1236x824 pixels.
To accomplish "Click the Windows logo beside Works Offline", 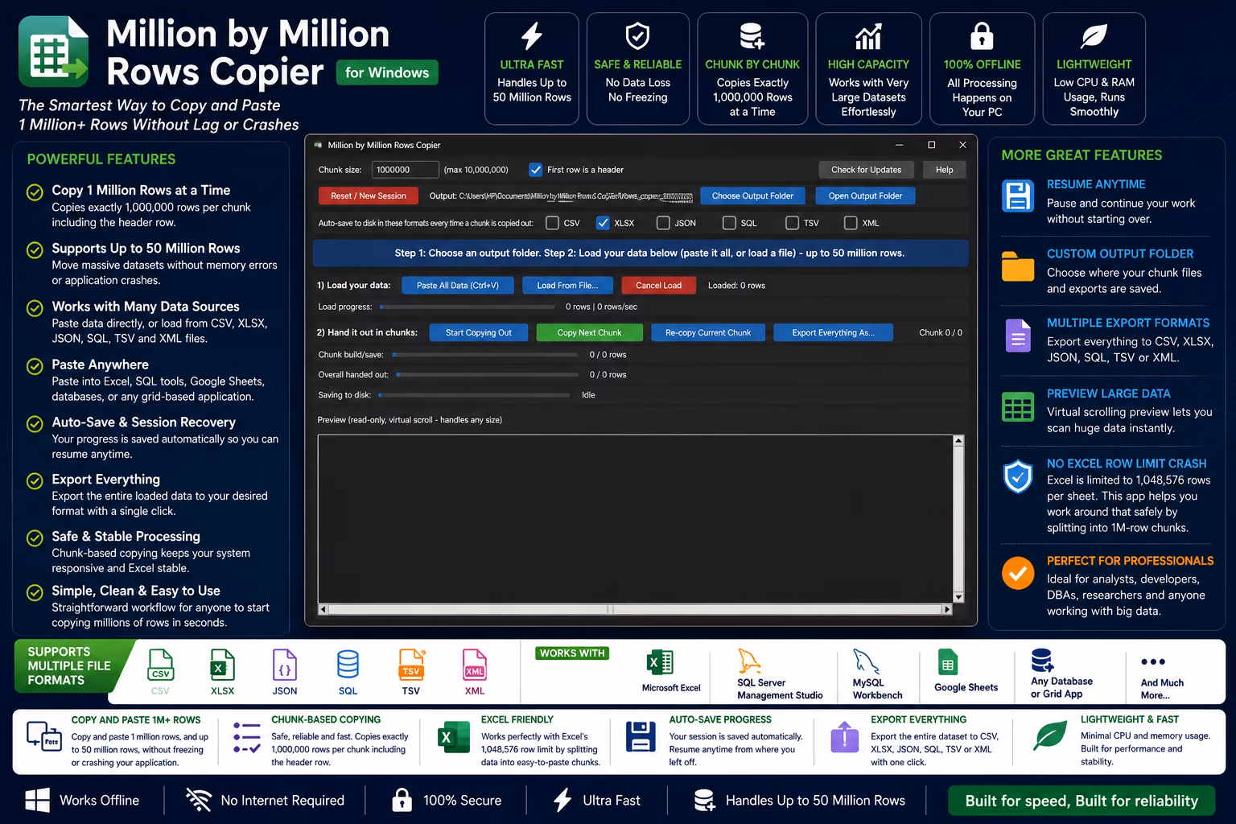I will [37, 801].
